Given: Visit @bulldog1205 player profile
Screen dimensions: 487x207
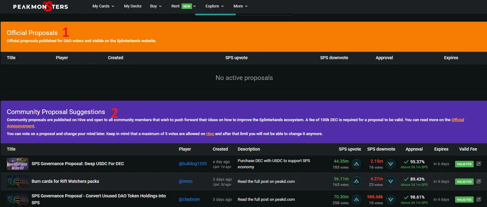Looking at the screenshot, I should 193,164.
